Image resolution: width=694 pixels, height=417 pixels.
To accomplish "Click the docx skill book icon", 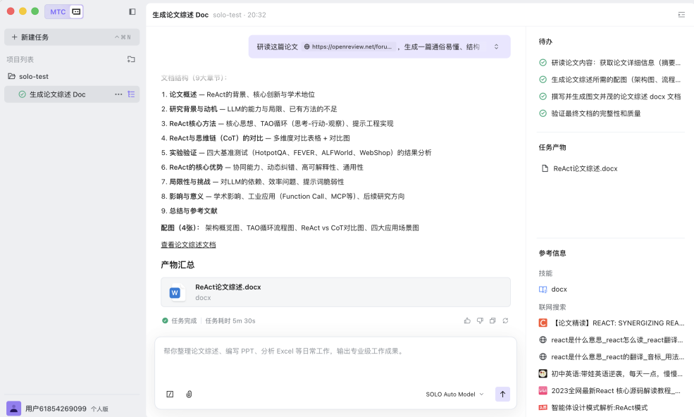I will coord(543,289).
